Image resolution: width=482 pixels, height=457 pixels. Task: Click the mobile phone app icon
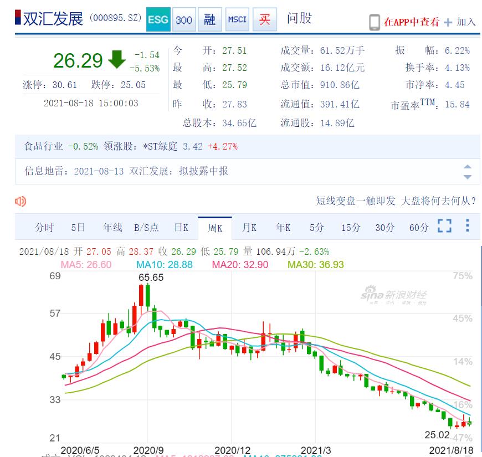[x=375, y=22]
